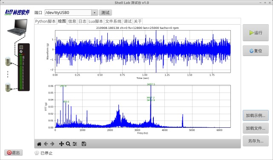Click the port text field /dev/ttyUSB0
273x160 pixels.
coord(68,13)
